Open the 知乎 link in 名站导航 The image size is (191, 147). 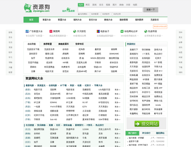[33, 58]
